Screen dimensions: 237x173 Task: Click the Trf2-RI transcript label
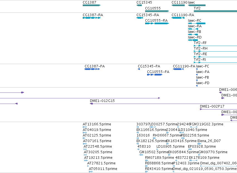[x=200, y=60]
